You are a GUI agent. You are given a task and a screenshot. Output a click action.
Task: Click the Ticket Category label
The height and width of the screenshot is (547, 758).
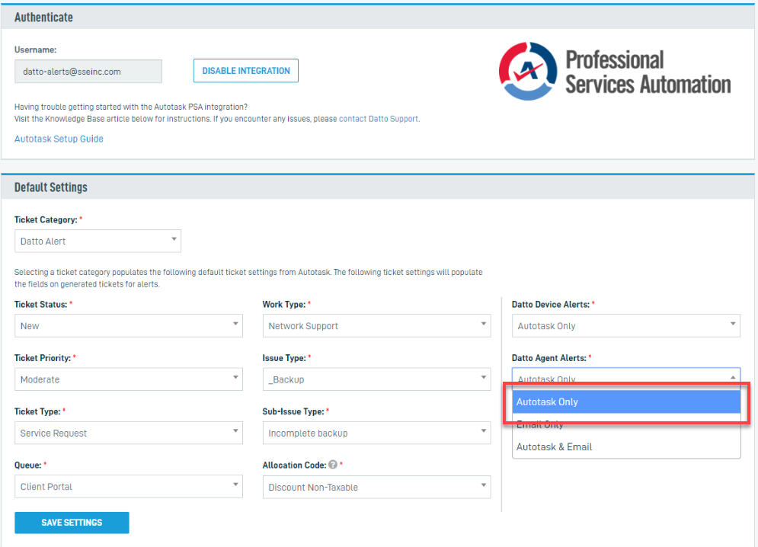[x=46, y=219]
